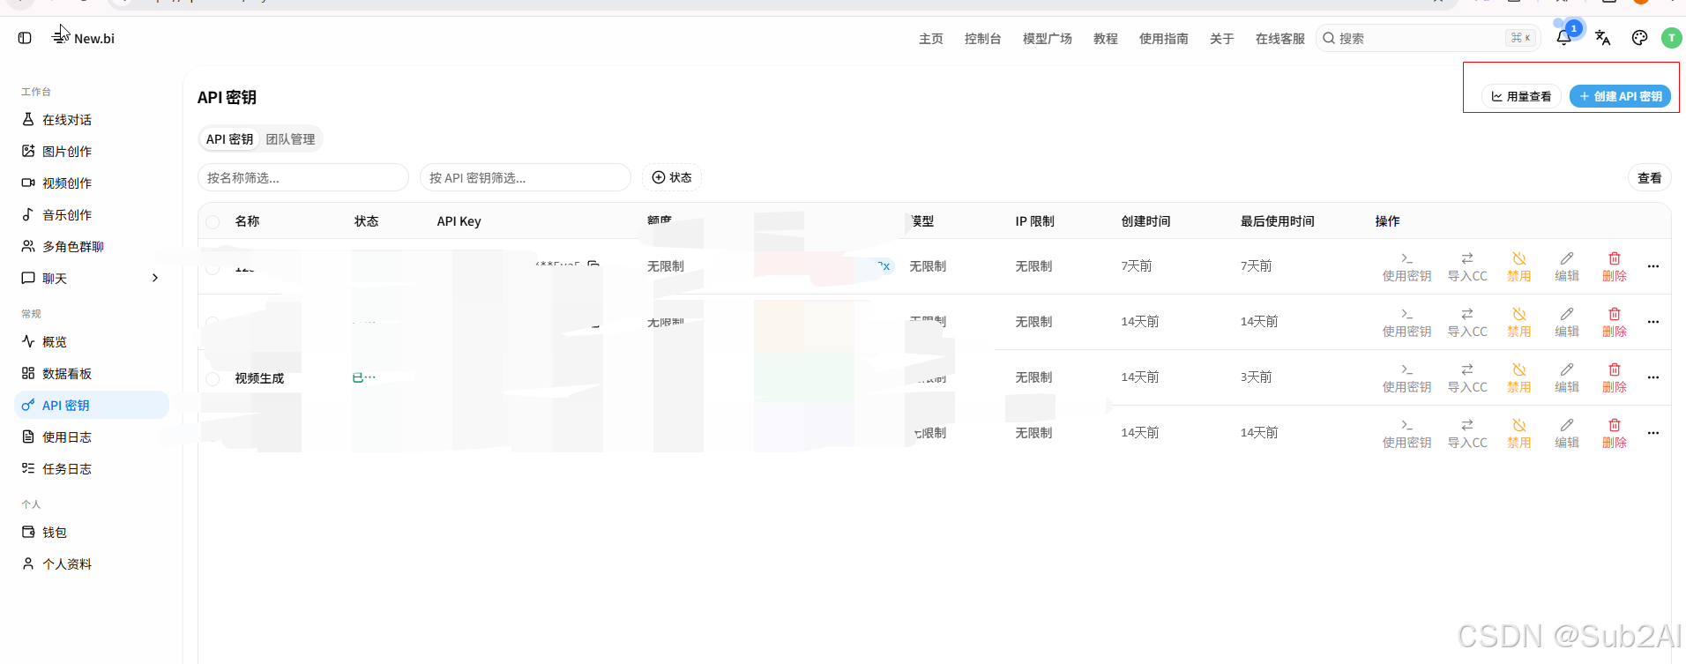
Task: Collapse the sidebar with the panel toggle icon
Action: (x=25, y=38)
